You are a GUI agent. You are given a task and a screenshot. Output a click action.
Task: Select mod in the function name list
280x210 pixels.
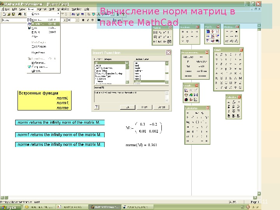(150, 66)
